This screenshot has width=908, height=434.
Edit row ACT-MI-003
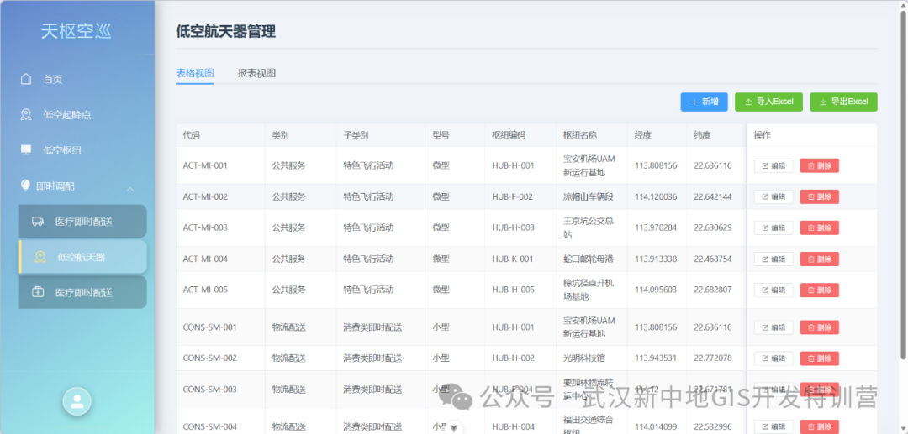coord(773,227)
